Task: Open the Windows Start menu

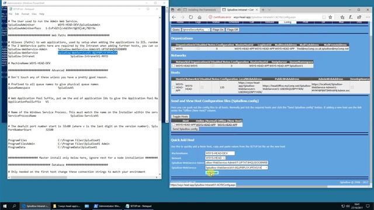Action: click(x=5, y=206)
